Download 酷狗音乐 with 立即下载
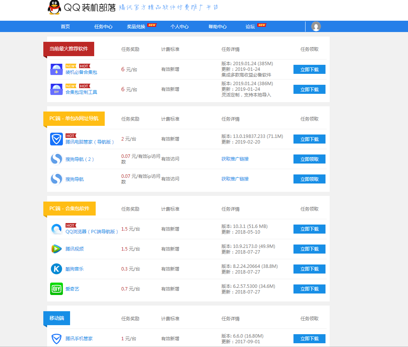 pos(309,269)
